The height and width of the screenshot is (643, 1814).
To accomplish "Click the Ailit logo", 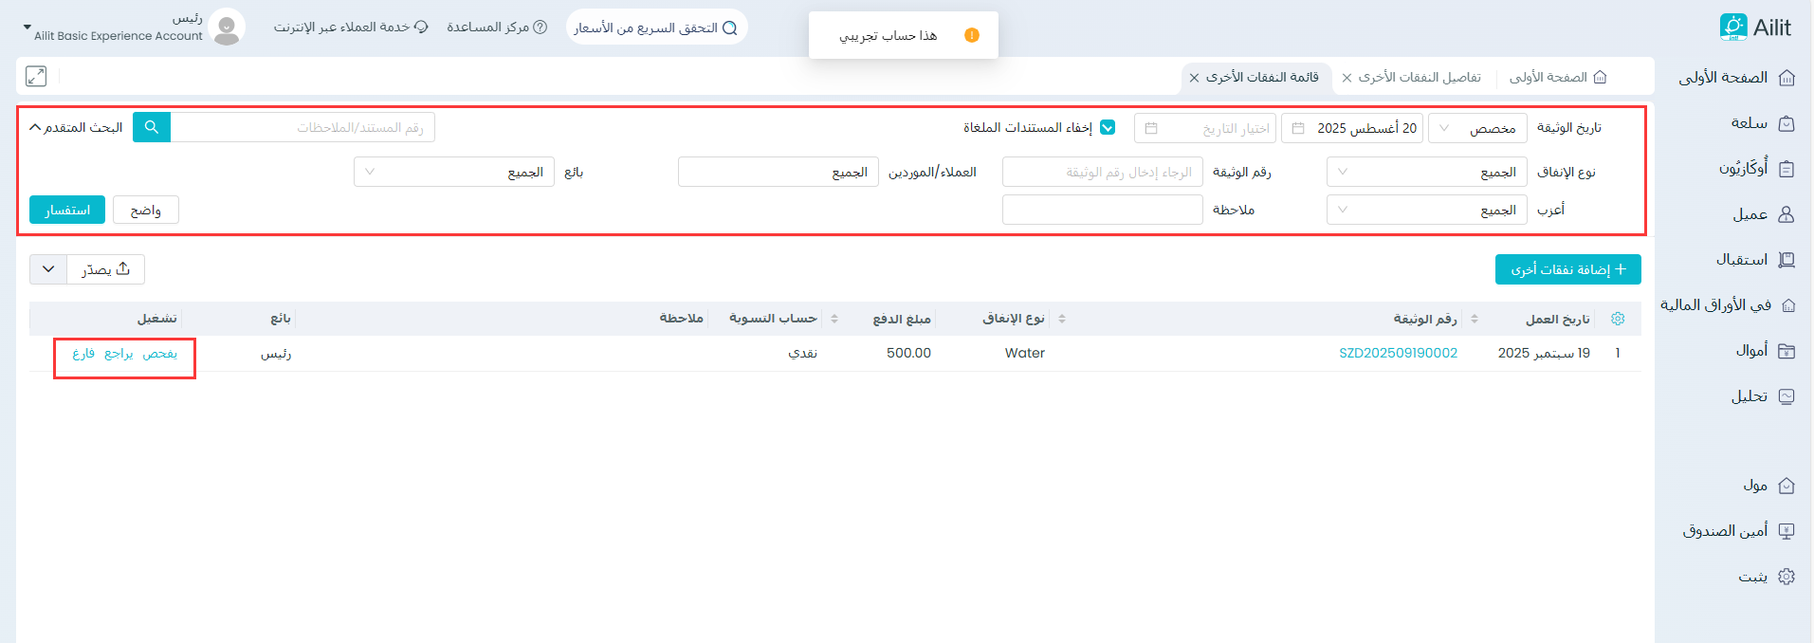I will [x=1755, y=28].
